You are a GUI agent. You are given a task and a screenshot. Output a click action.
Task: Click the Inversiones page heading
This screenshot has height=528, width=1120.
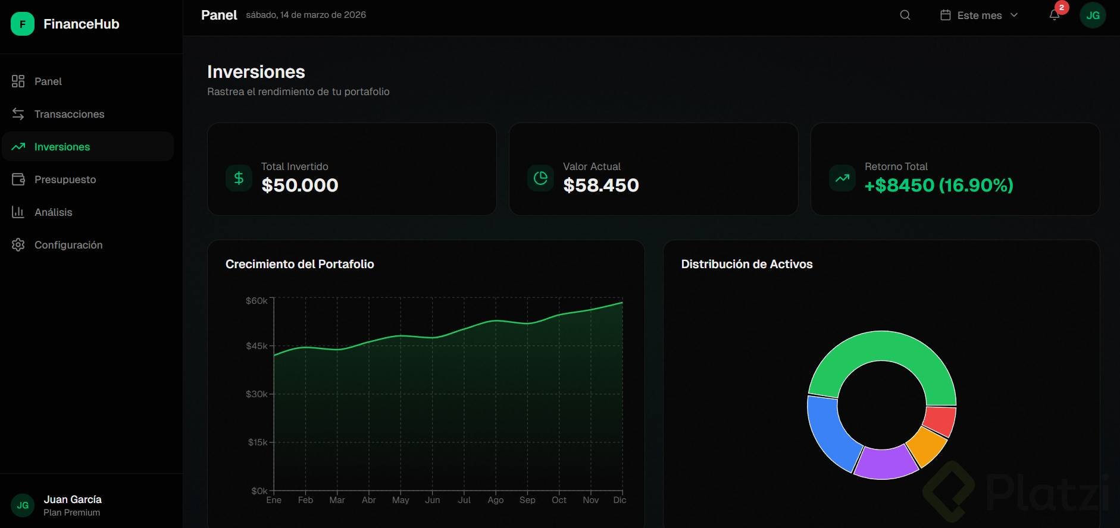[x=256, y=72]
